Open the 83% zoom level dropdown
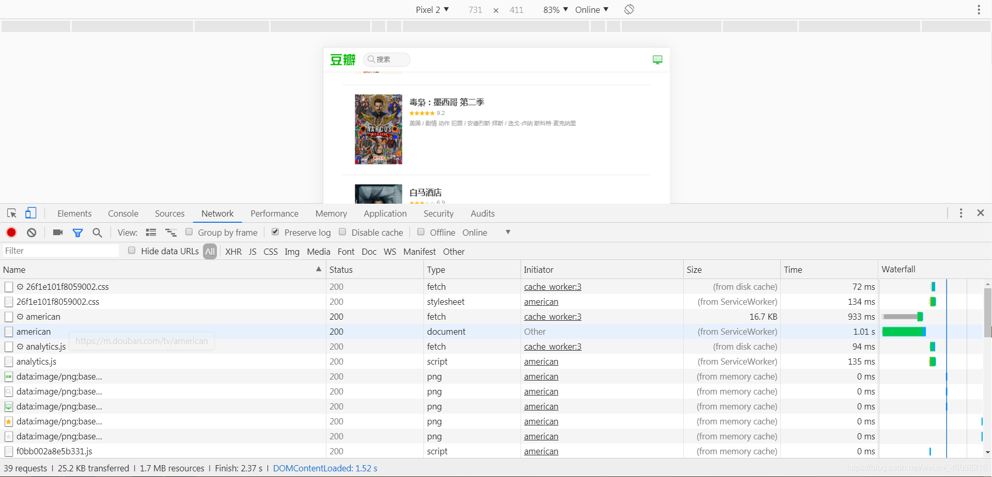Image resolution: width=992 pixels, height=477 pixels. click(555, 9)
